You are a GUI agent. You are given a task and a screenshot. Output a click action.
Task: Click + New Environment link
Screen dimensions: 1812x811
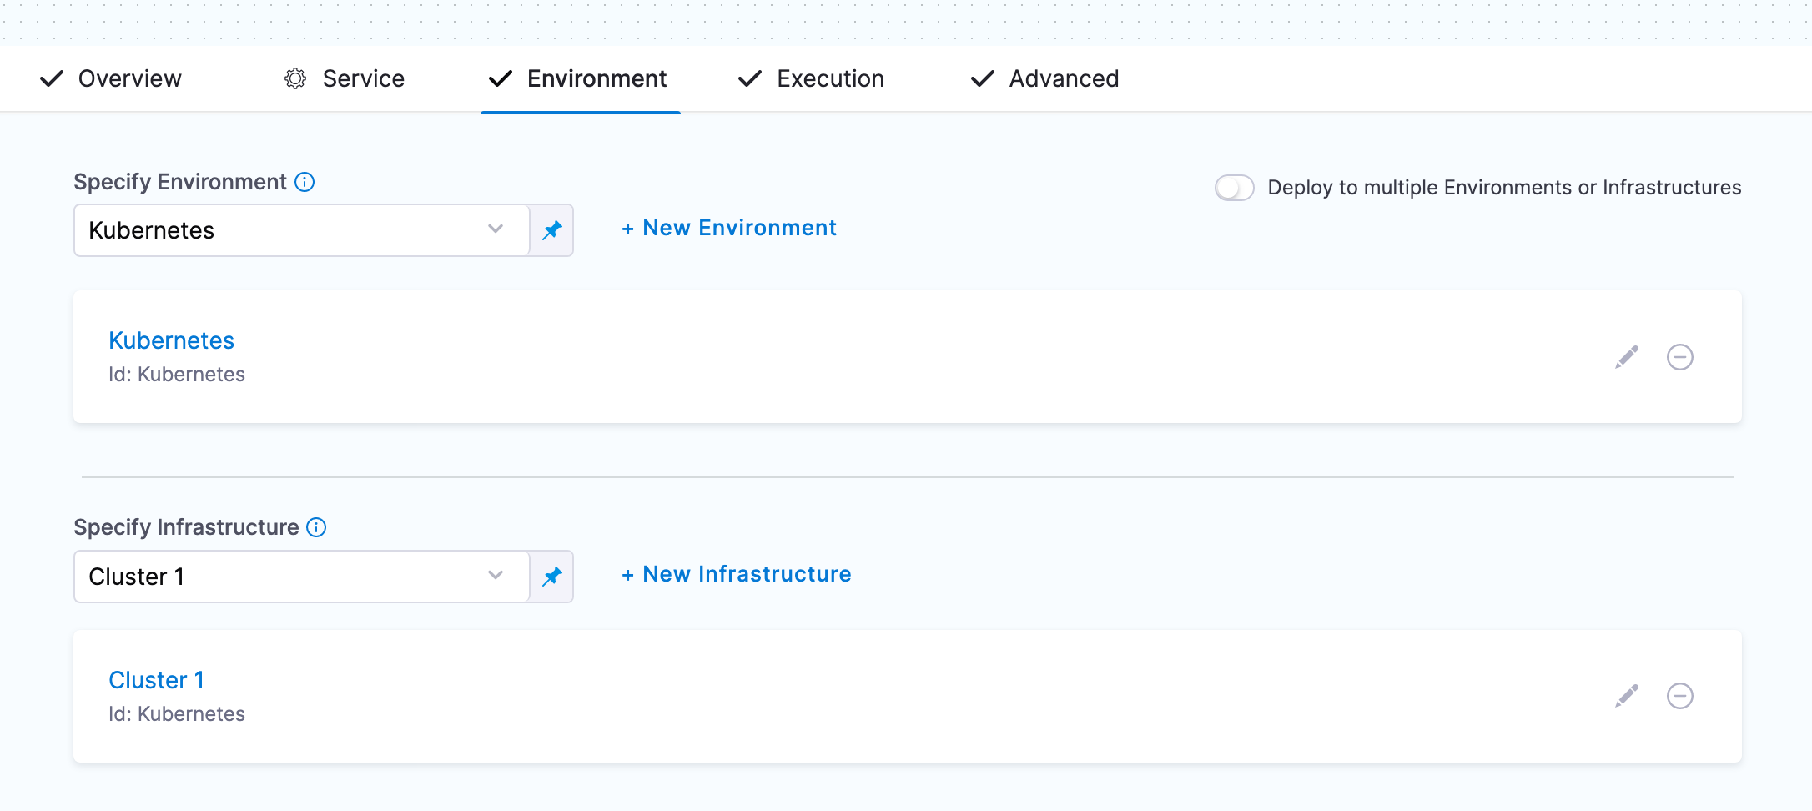729,228
